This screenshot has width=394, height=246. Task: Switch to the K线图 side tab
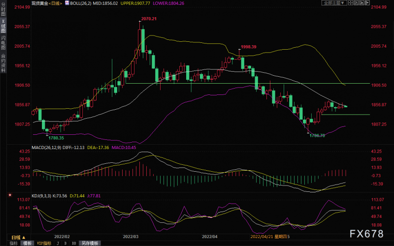point(3,26)
